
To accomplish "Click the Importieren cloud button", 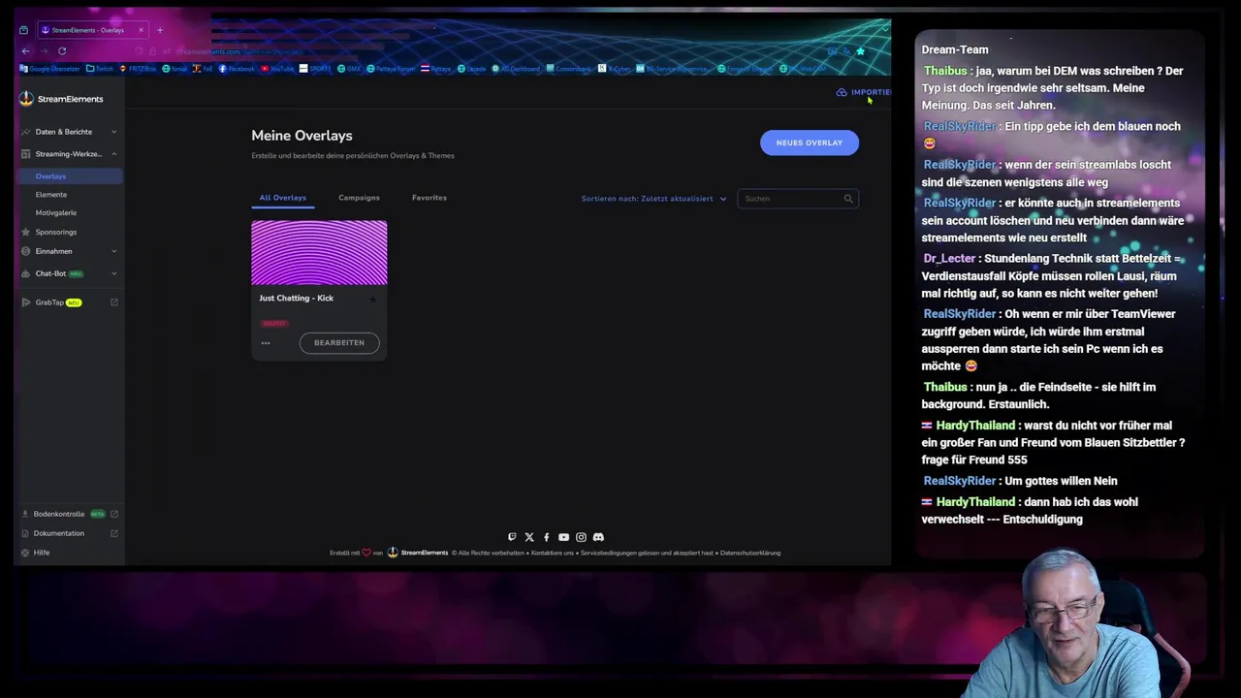I will 863,92.
